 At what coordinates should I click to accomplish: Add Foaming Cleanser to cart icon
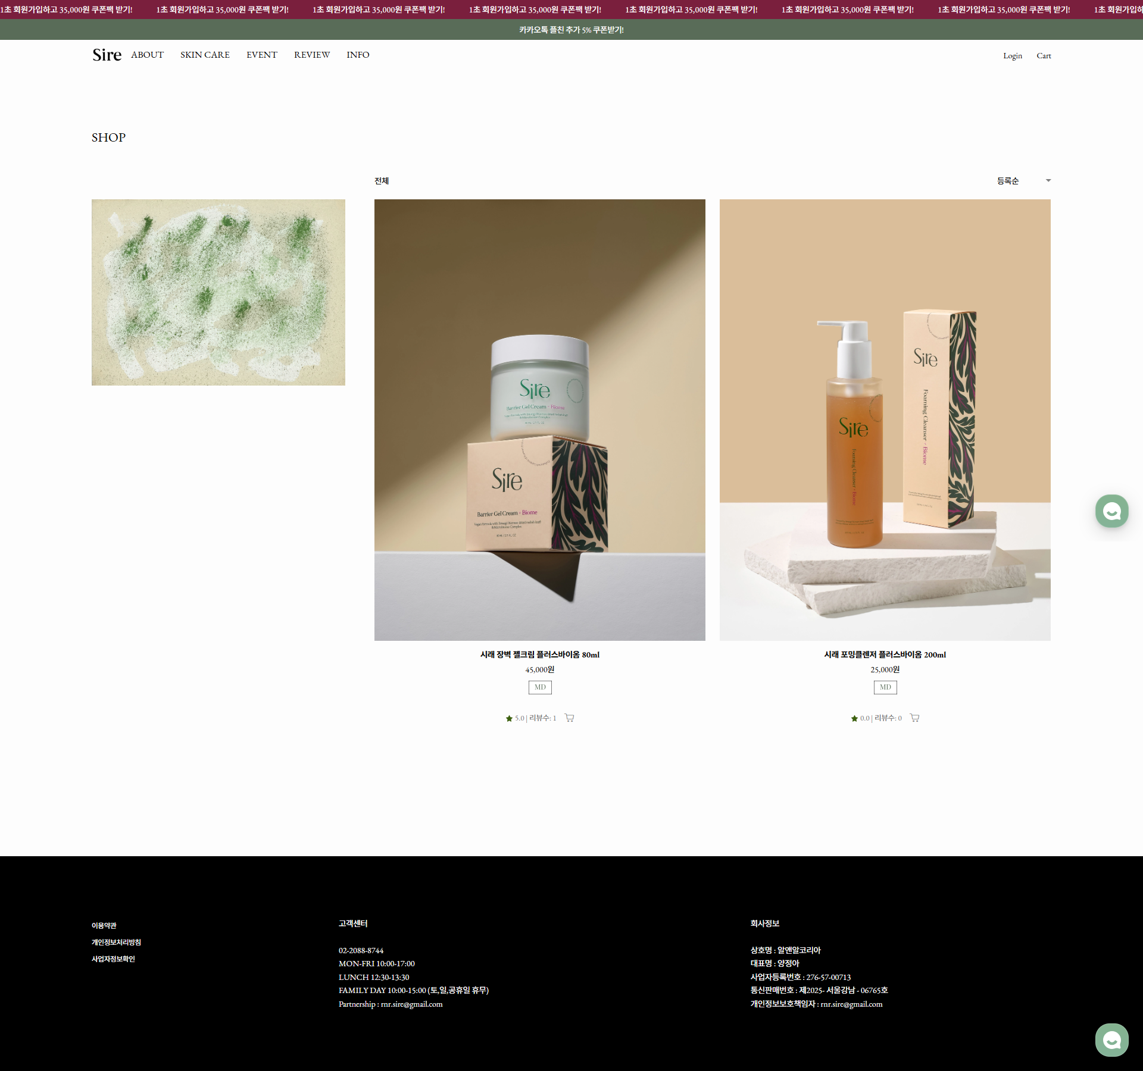coord(914,718)
